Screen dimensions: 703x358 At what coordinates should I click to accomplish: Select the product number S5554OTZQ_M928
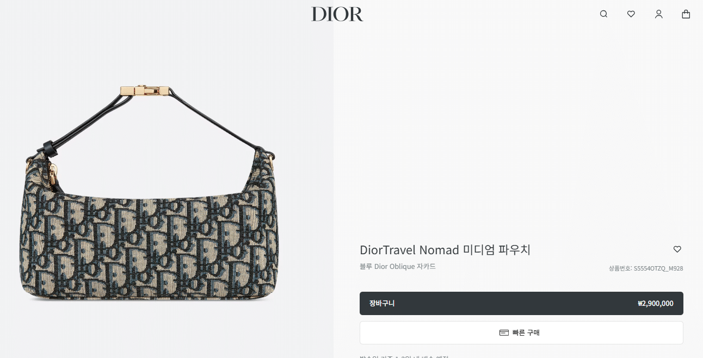(658, 268)
